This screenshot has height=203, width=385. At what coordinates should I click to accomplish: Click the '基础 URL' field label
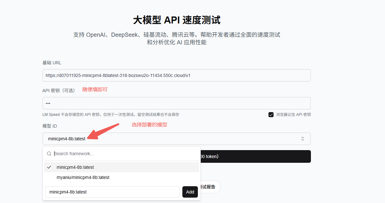52,63
